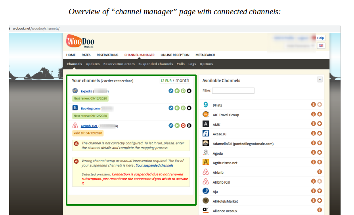
Task: Remove Booking.com with the black X icon
Action: 189,108
